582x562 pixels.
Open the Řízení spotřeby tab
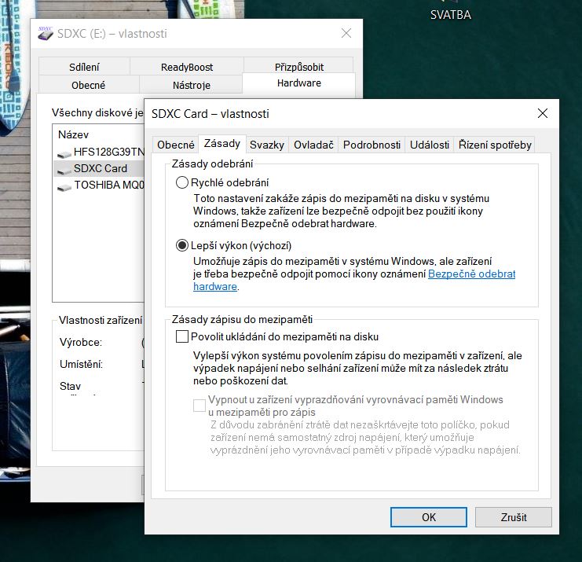tap(495, 145)
